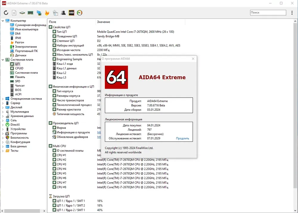Click the motherboard chip toolbar icon

tap(22, 13)
